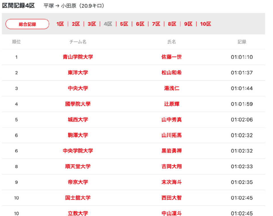Open runner 湯浅仁 profile link
This screenshot has width=273, height=216.
click(172, 88)
